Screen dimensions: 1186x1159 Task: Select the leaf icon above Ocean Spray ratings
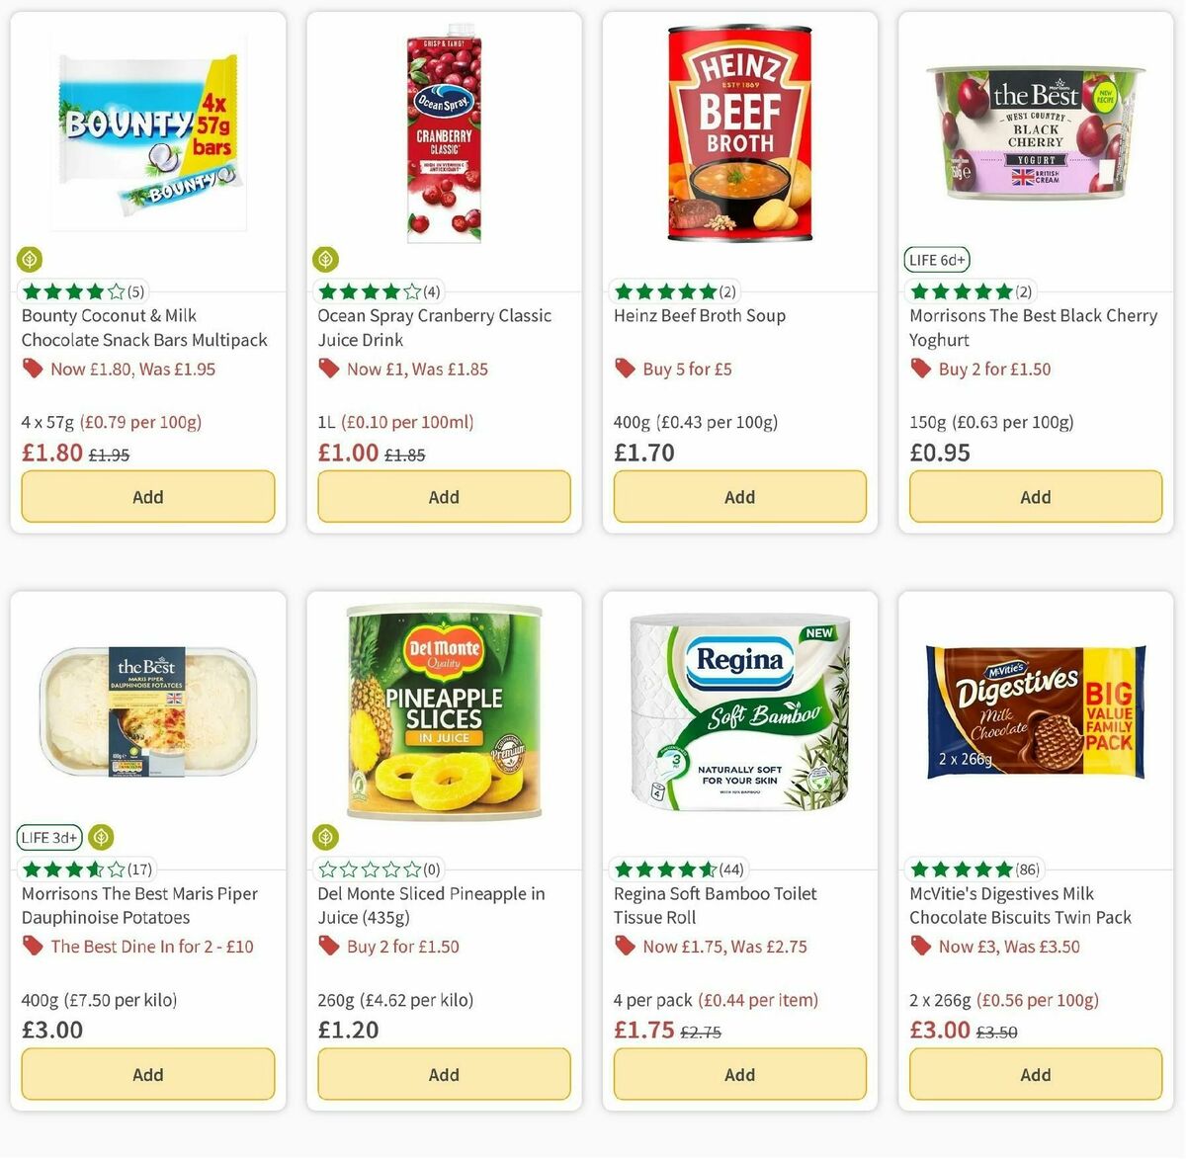click(325, 259)
